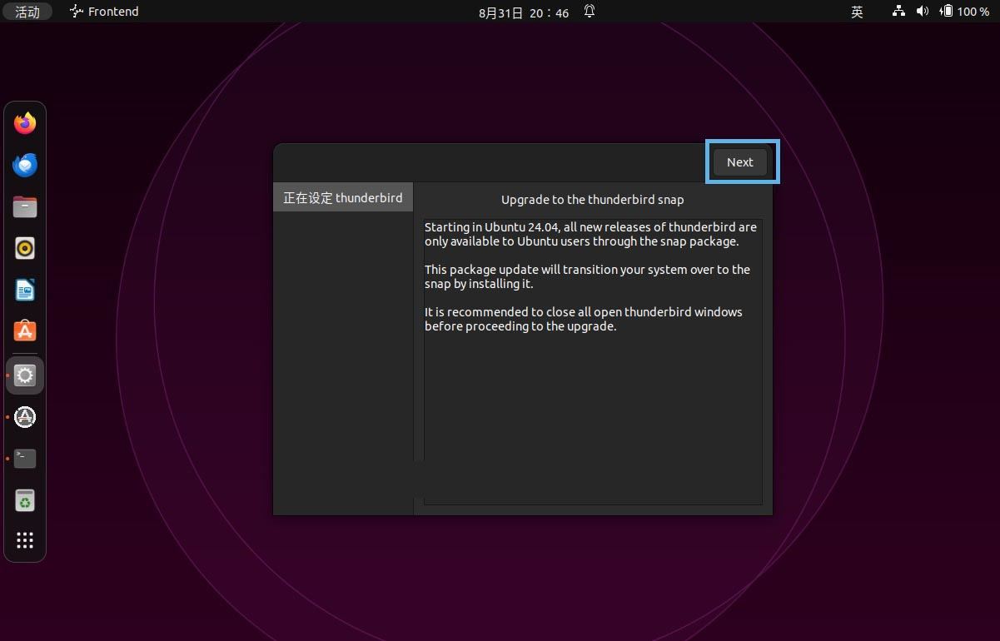The image size is (1000, 641).
Task: Show all applications grid
Action: [x=25, y=540]
